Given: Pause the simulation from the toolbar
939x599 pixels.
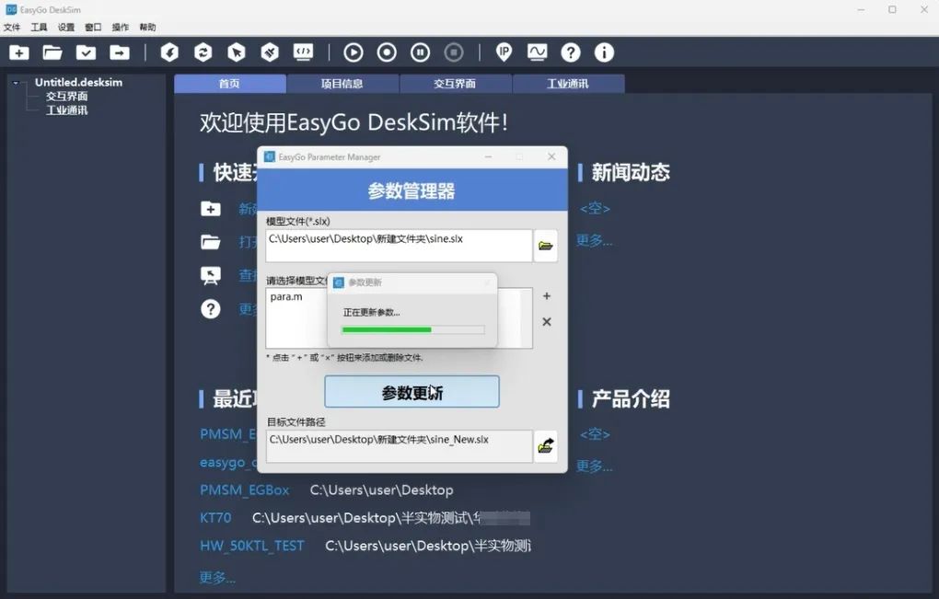Looking at the screenshot, I should pos(421,52).
